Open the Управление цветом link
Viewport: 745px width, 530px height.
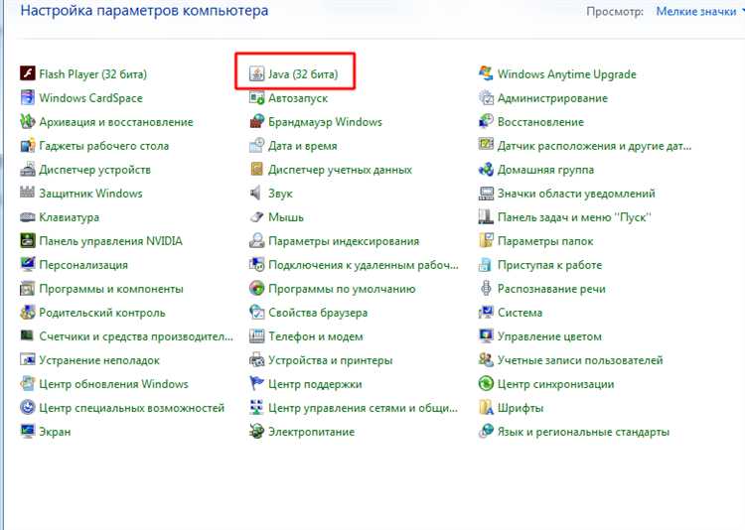pos(549,336)
